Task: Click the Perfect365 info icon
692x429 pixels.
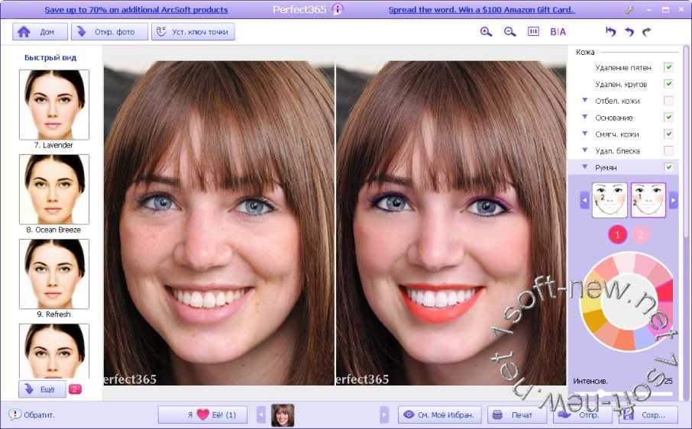Action: click(x=338, y=9)
